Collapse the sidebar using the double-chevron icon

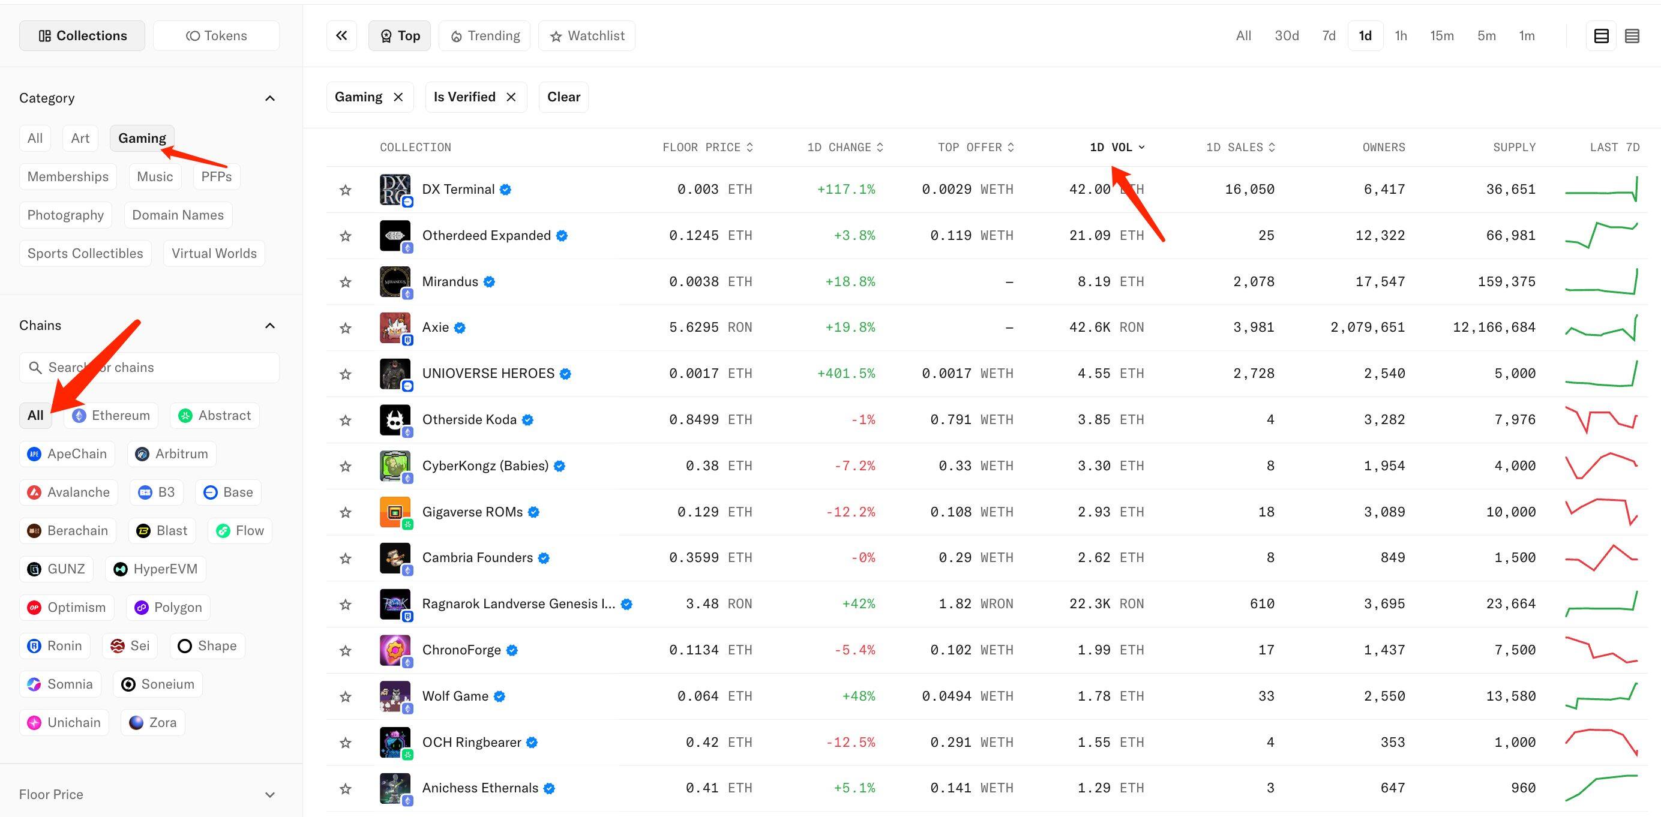click(x=341, y=35)
